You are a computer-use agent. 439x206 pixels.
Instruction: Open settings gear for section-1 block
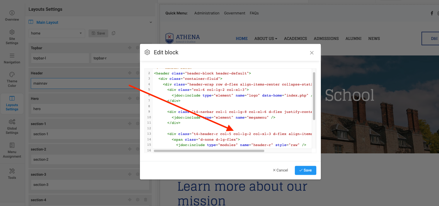point(138,124)
